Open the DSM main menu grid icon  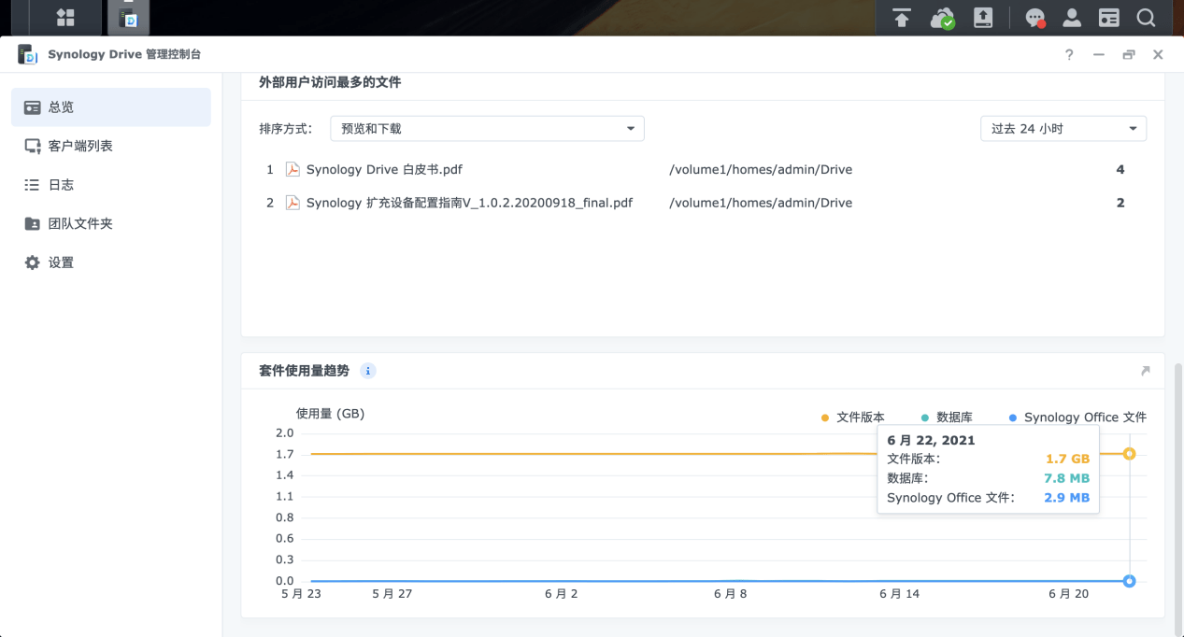65,17
